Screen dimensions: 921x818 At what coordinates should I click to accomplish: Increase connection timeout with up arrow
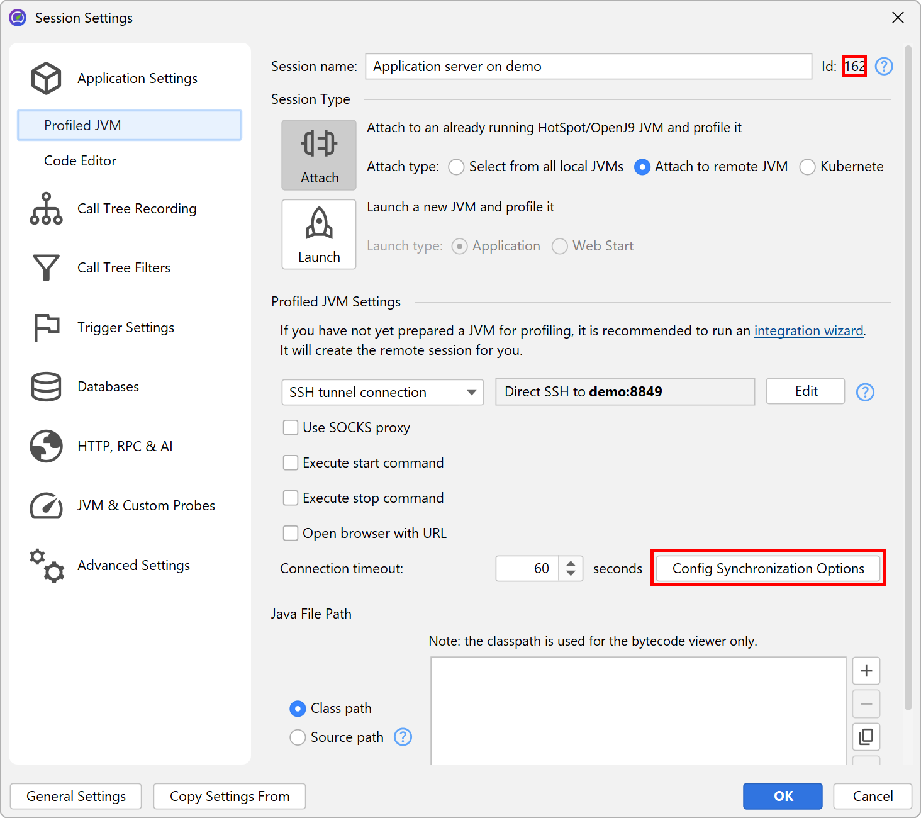pos(571,563)
